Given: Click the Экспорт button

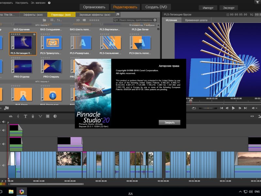Looking at the screenshot, I should (x=229, y=8).
